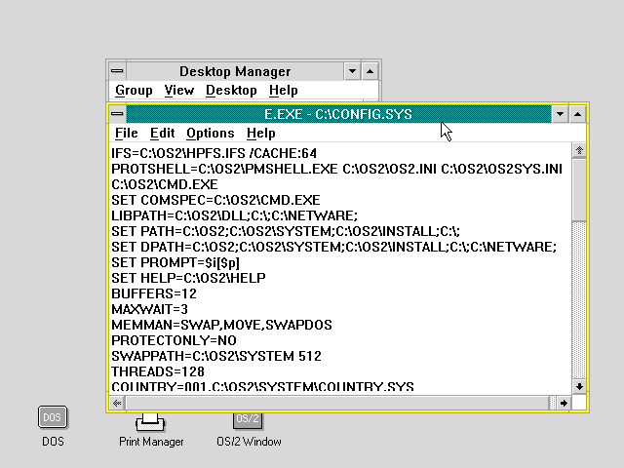This screenshot has width=624, height=468.
Task: Click the E.EXE - C:\CONFIG.SYS title bar
Action: click(338, 114)
